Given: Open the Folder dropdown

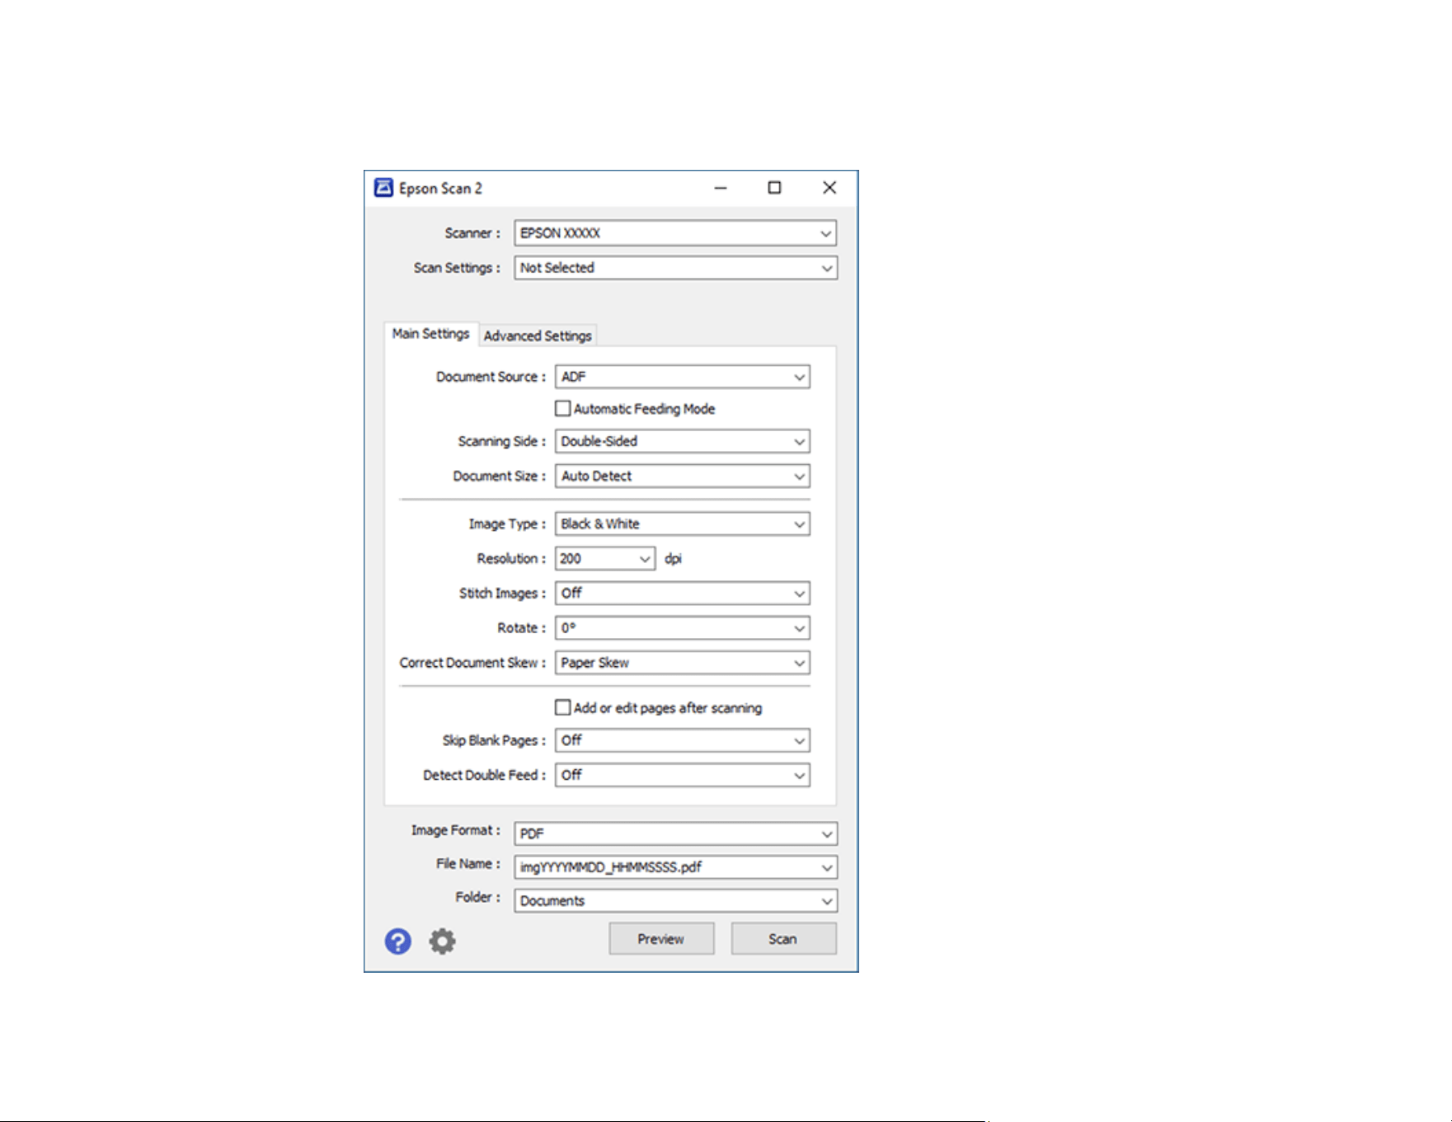Looking at the screenshot, I should [x=675, y=901].
